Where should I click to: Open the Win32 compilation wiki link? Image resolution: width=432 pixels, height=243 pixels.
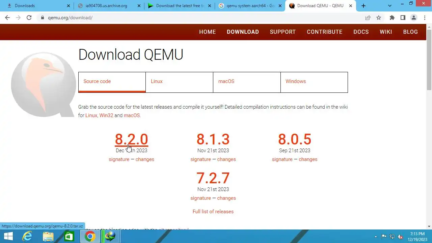pyautogui.click(x=106, y=115)
